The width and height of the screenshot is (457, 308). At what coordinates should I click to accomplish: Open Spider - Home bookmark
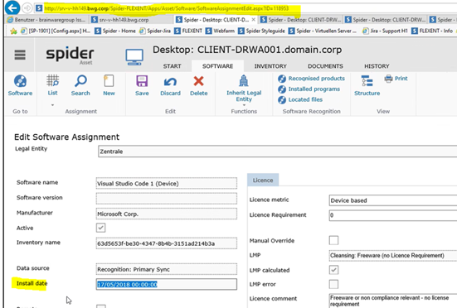115,31
